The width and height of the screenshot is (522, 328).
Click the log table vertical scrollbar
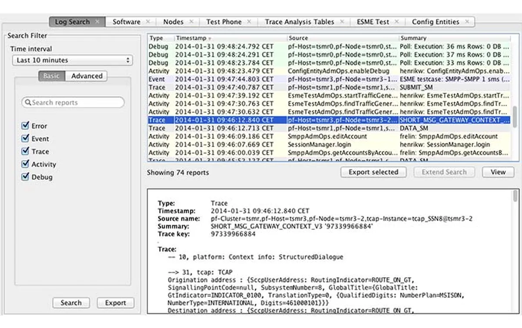[515, 117]
